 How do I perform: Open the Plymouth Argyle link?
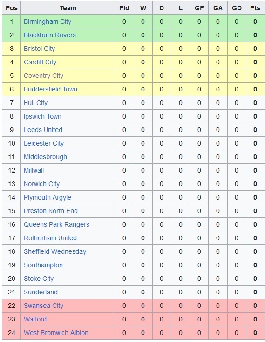[48, 197]
